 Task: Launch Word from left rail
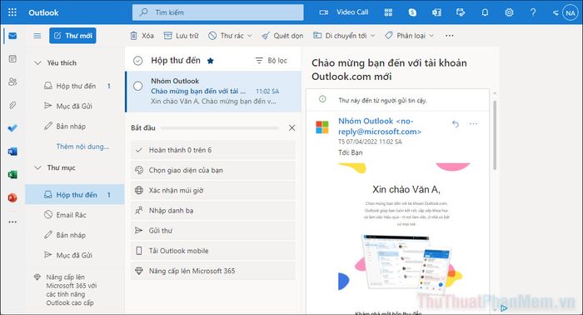tap(12, 152)
